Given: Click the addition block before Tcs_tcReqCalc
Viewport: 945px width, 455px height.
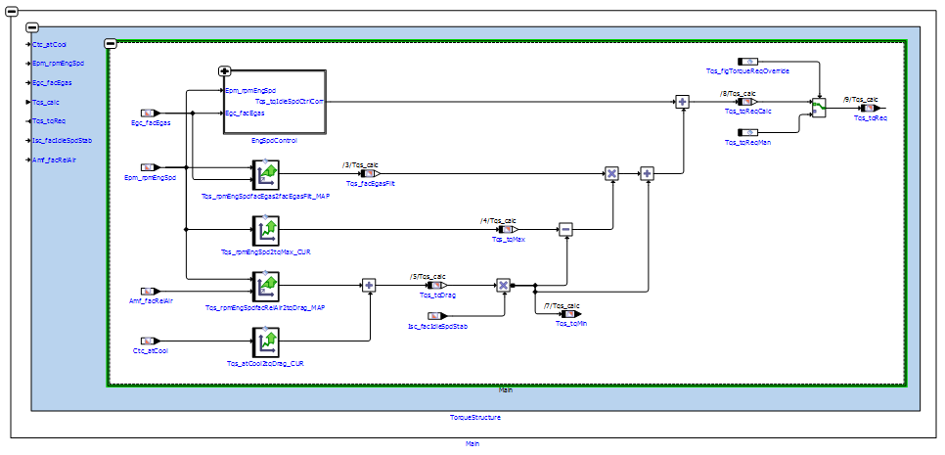Looking at the screenshot, I should [x=682, y=102].
